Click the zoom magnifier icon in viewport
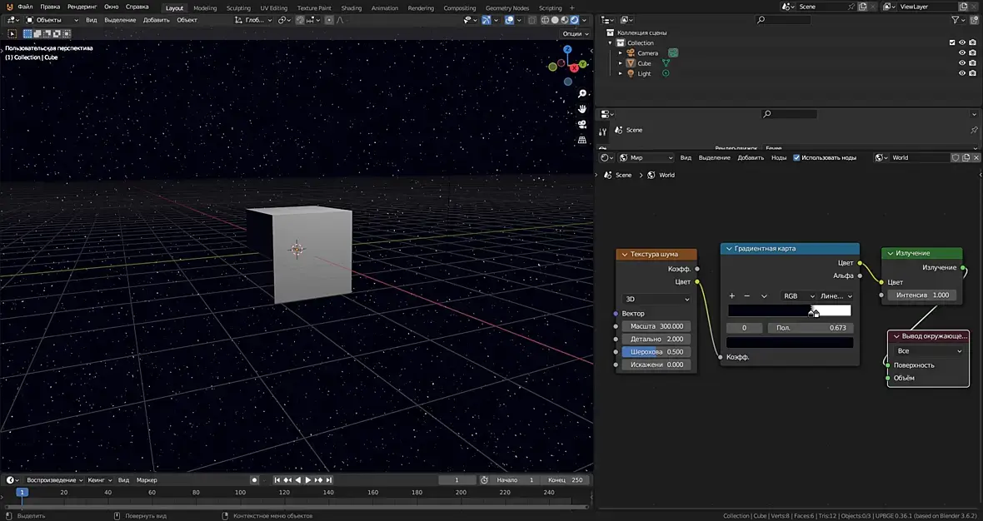The image size is (983, 521). 582,94
